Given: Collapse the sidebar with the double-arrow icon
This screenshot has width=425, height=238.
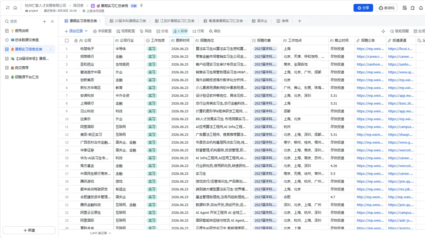Looking at the screenshot, I should [52, 21].
